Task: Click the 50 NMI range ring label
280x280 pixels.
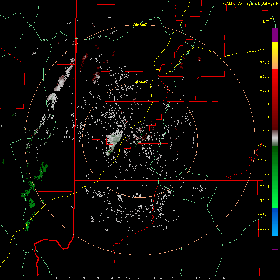Action: tap(140, 82)
